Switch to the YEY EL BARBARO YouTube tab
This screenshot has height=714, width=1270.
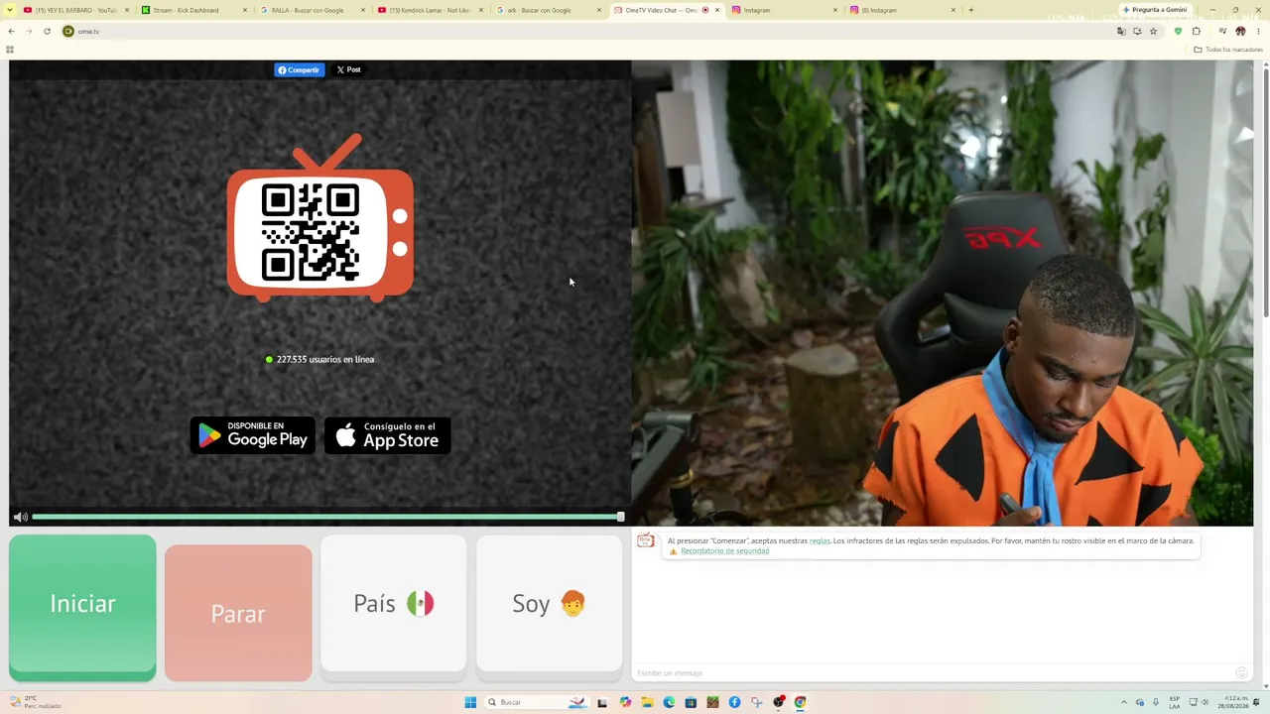coord(75,10)
